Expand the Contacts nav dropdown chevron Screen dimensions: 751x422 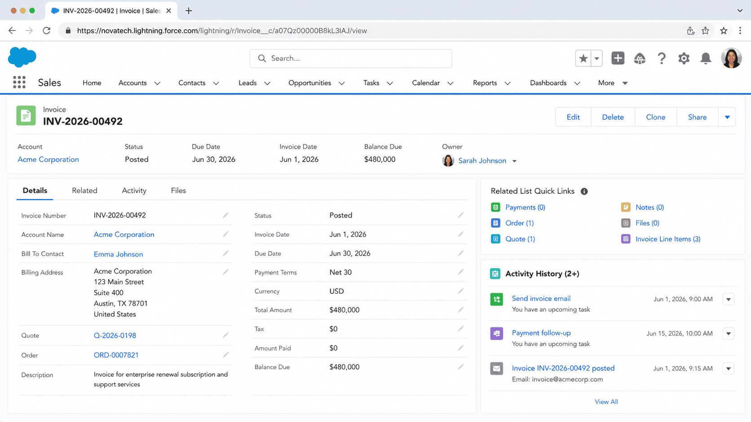(216, 83)
